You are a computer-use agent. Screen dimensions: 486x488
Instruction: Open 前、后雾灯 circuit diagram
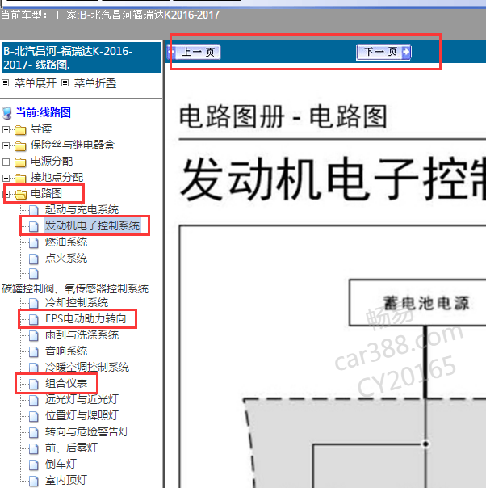71,448
